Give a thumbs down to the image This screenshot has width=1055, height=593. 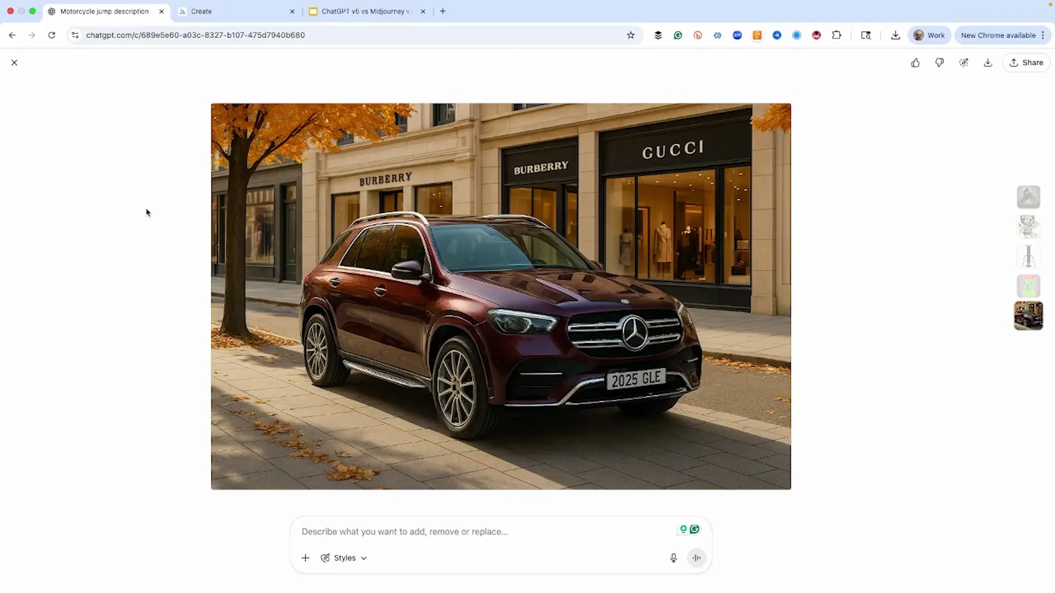(940, 63)
